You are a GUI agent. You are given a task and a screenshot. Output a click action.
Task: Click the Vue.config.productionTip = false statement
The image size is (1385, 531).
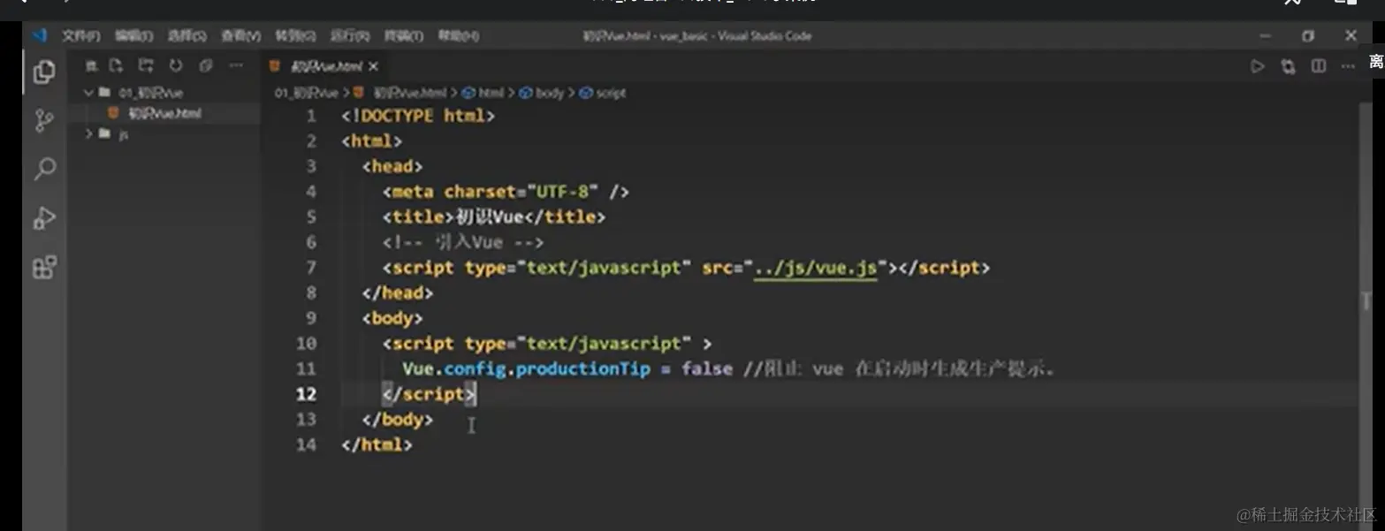pyautogui.click(x=567, y=369)
